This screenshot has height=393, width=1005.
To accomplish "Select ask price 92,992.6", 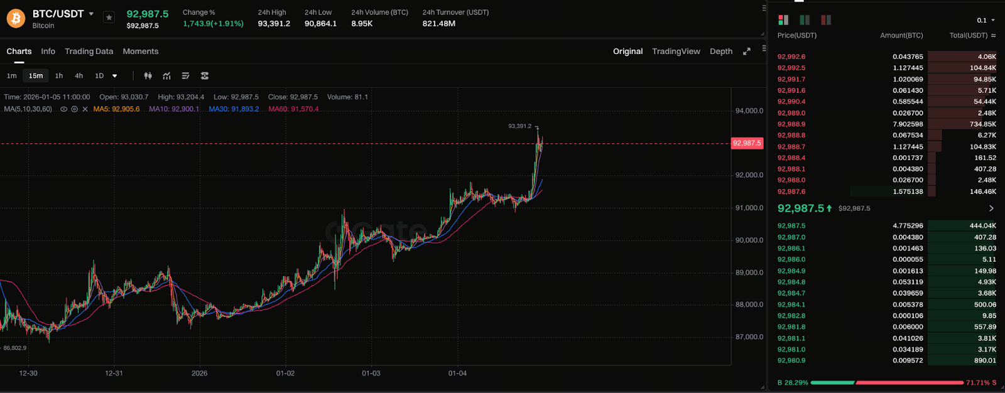I will click(791, 57).
